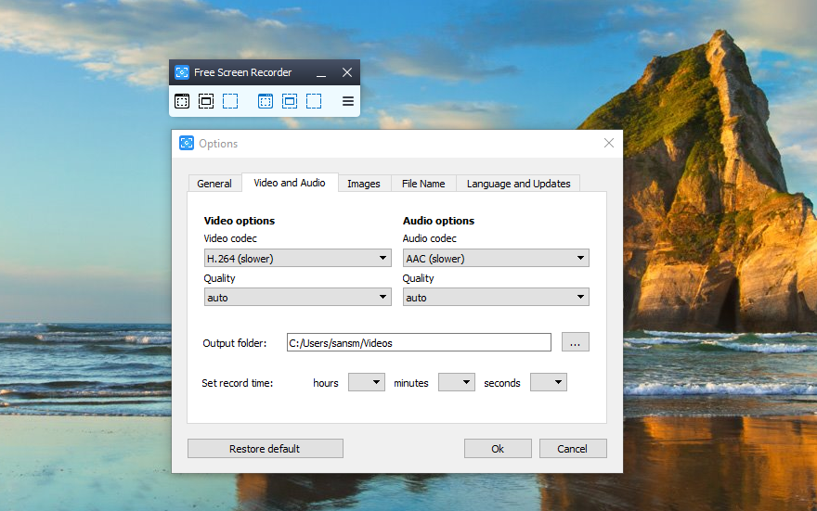817x511 pixels.
Task: Click the Video codec label
Action: [x=230, y=238]
